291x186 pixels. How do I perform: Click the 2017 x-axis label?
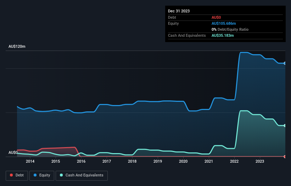coord(107,161)
